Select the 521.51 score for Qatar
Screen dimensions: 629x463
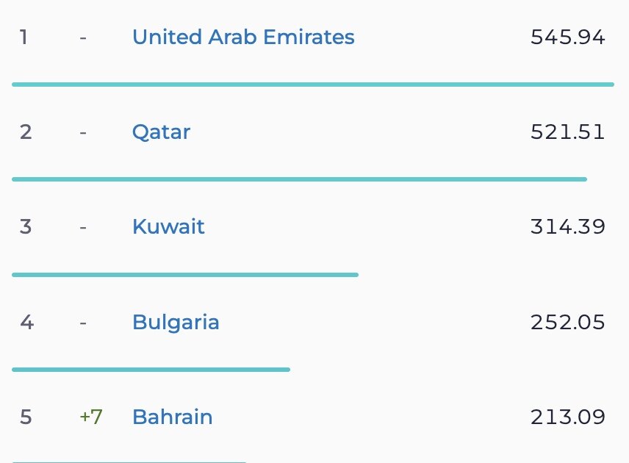tap(567, 132)
